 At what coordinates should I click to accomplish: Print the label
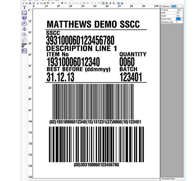33,3
